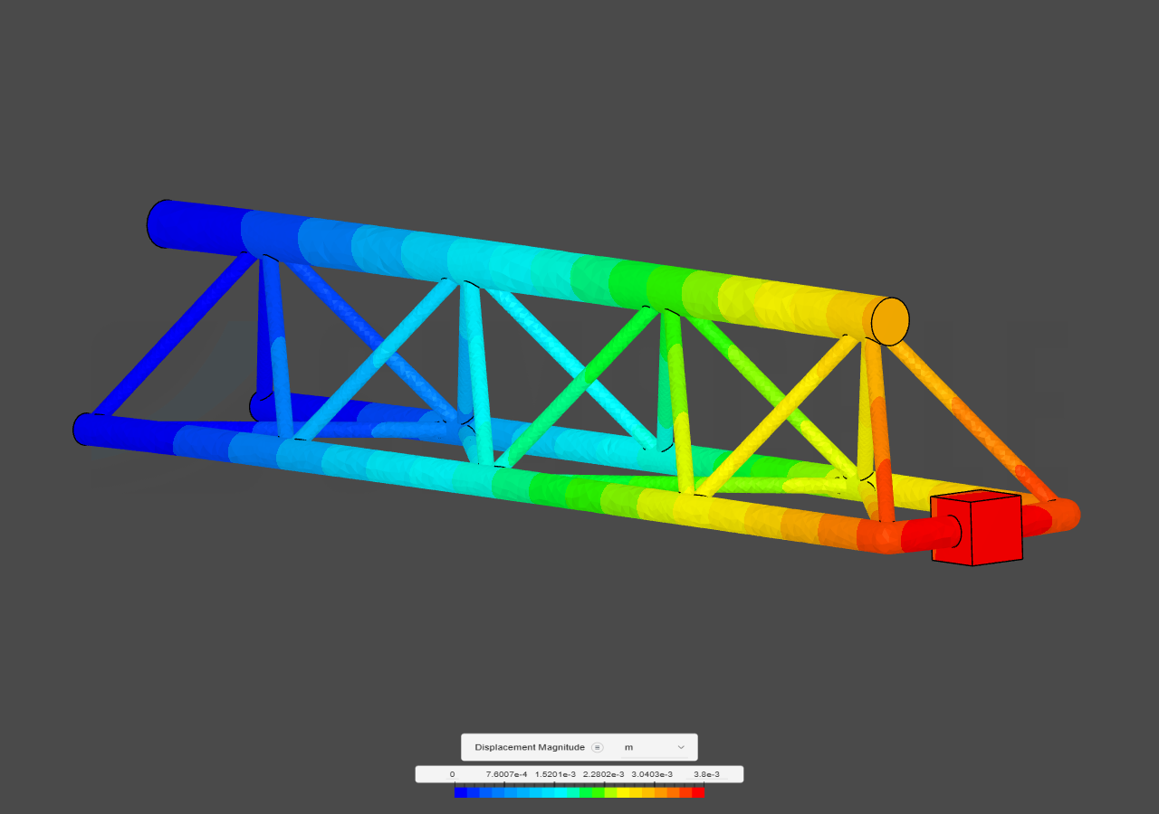Select the unit label m
The image size is (1159, 814).
pos(628,747)
